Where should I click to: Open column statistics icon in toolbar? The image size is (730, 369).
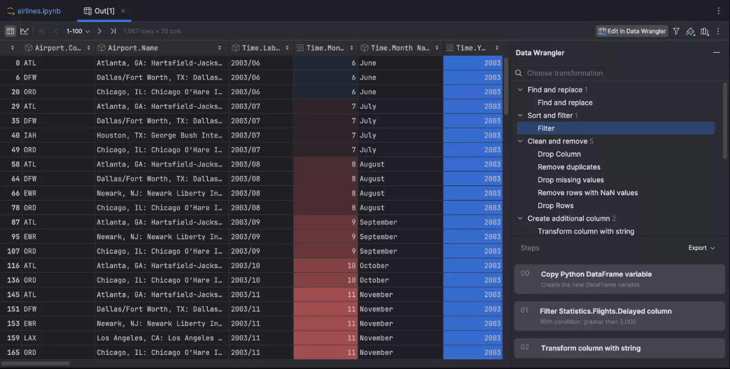(704, 31)
